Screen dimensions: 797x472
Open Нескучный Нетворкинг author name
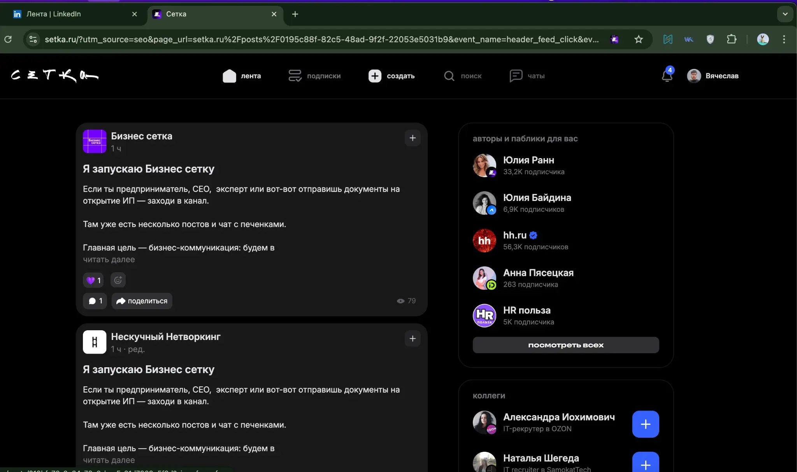[x=166, y=336]
